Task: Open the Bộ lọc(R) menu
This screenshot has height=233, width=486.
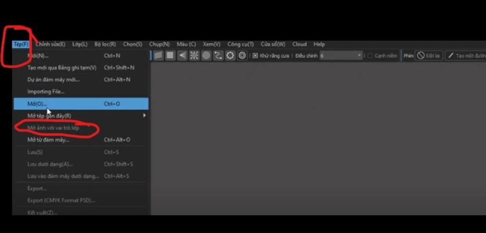Action: pyautogui.click(x=105, y=44)
